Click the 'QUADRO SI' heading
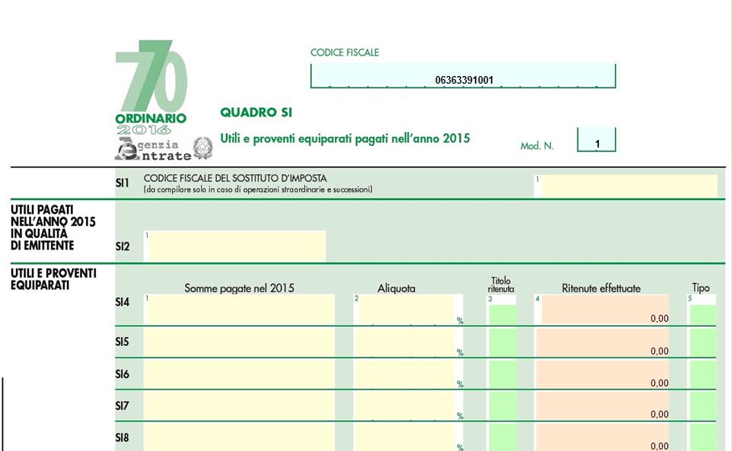 tap(256, 113)
